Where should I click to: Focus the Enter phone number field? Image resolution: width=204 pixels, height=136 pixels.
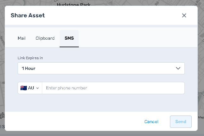113,88
